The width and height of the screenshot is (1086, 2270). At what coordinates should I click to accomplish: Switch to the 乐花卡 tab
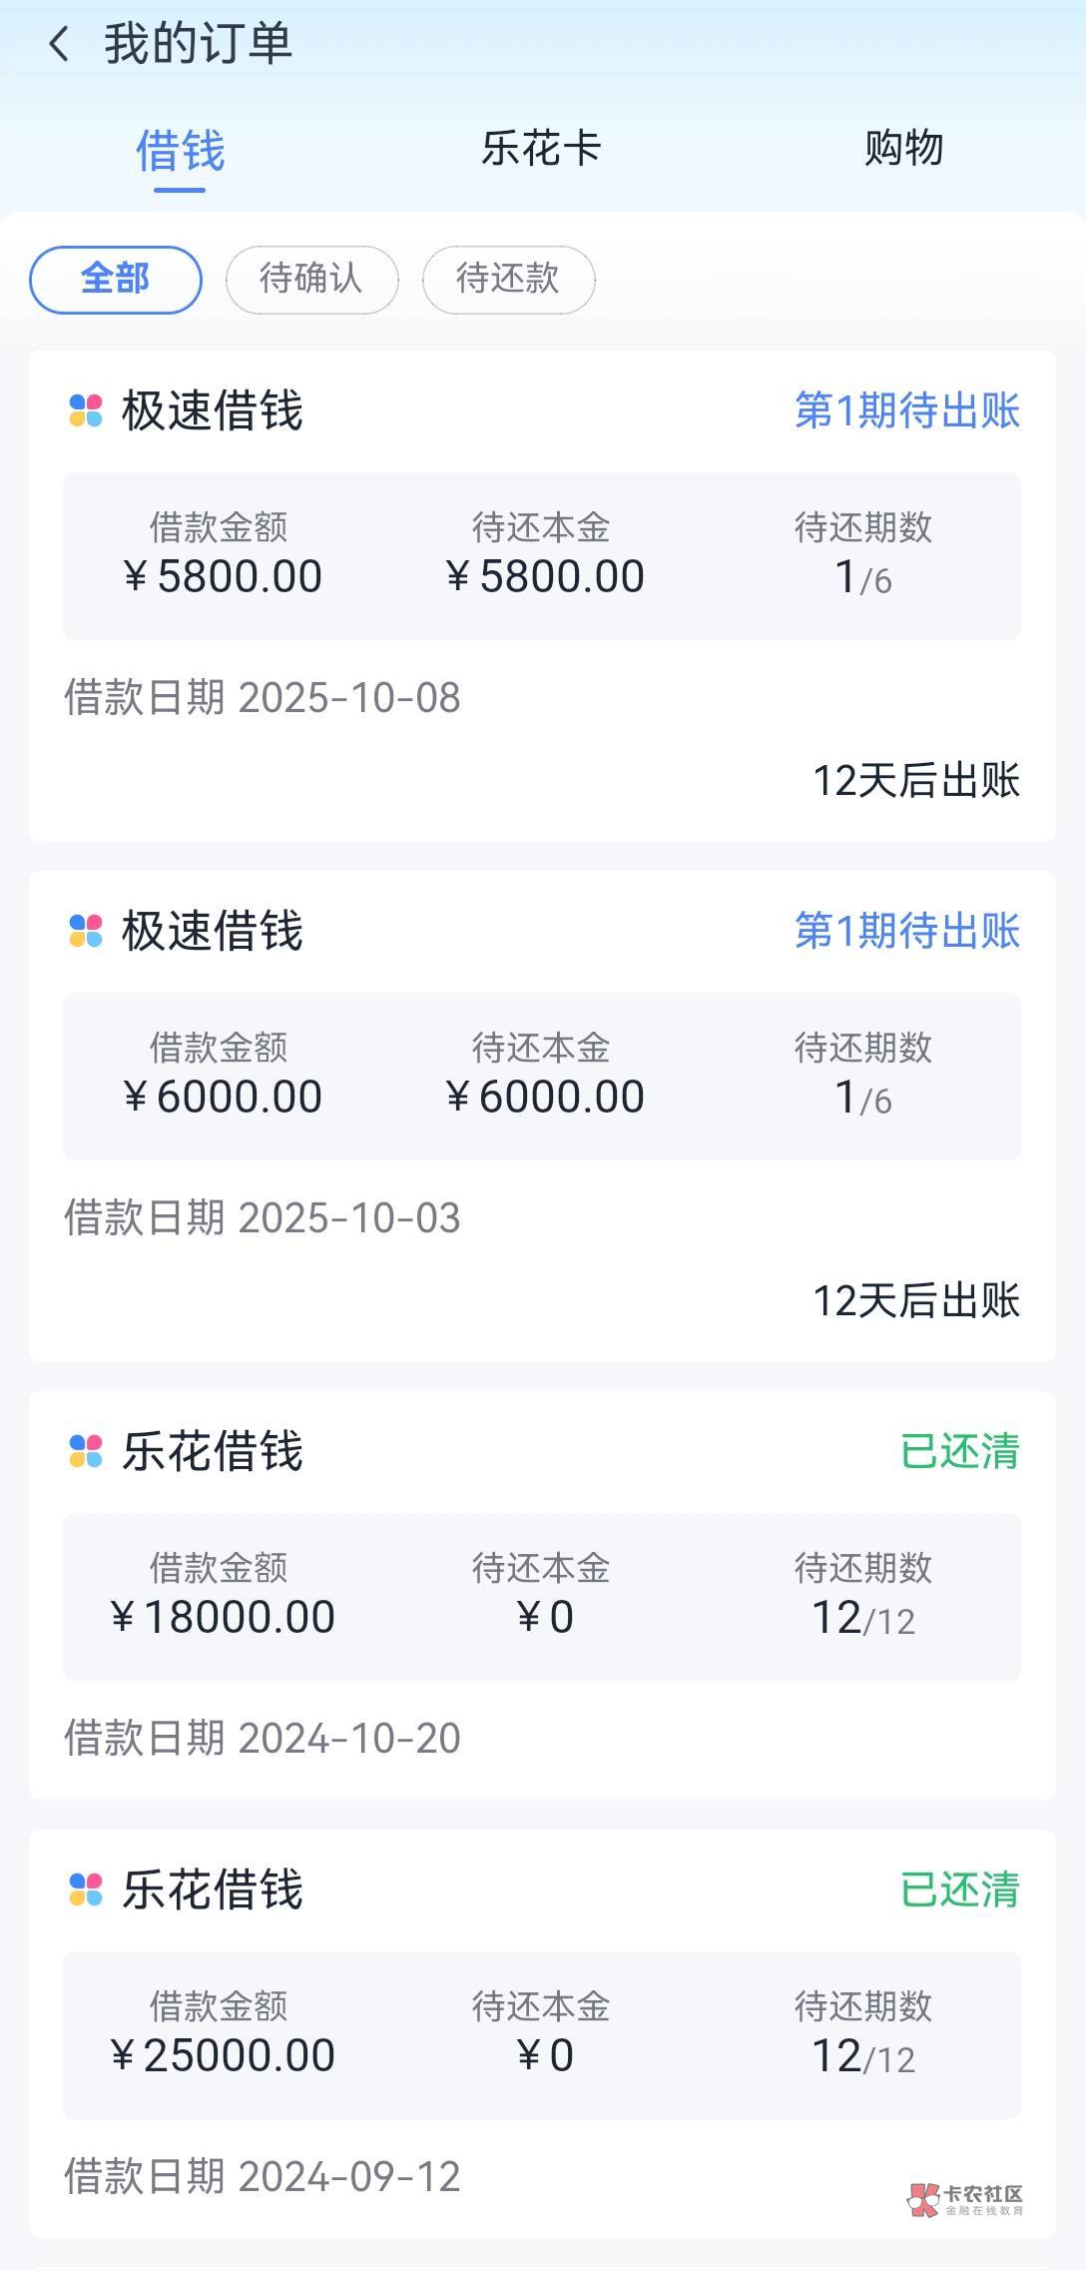pos(541,150)
